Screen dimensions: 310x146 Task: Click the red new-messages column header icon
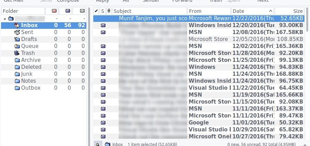click(54, 11)
